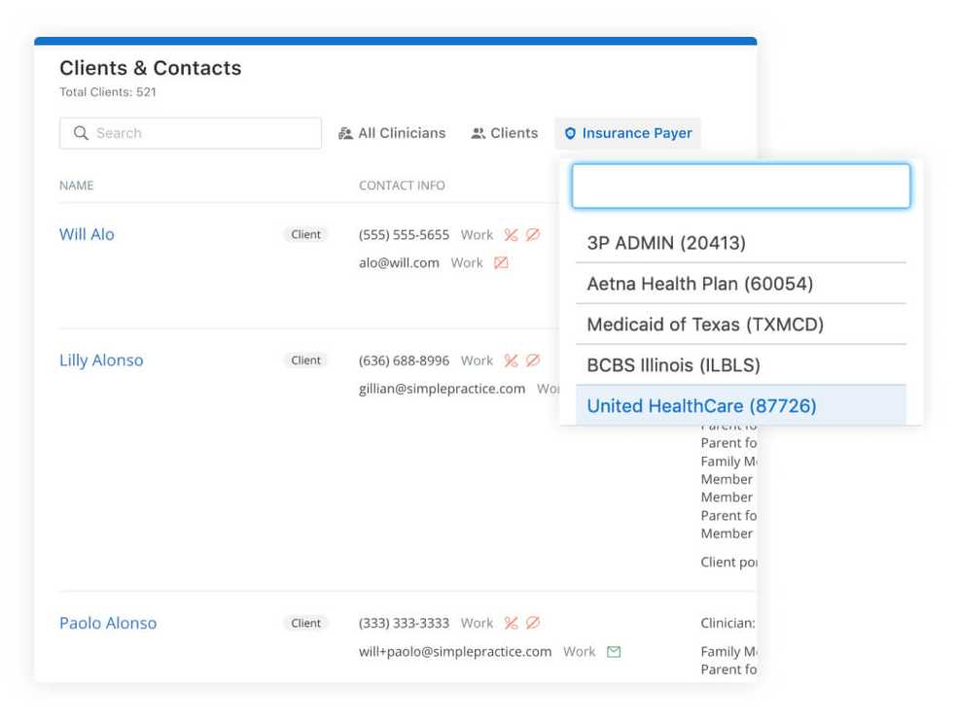Click the Total Clients: 521 text

pyautogui.click(x=108, y=92)
